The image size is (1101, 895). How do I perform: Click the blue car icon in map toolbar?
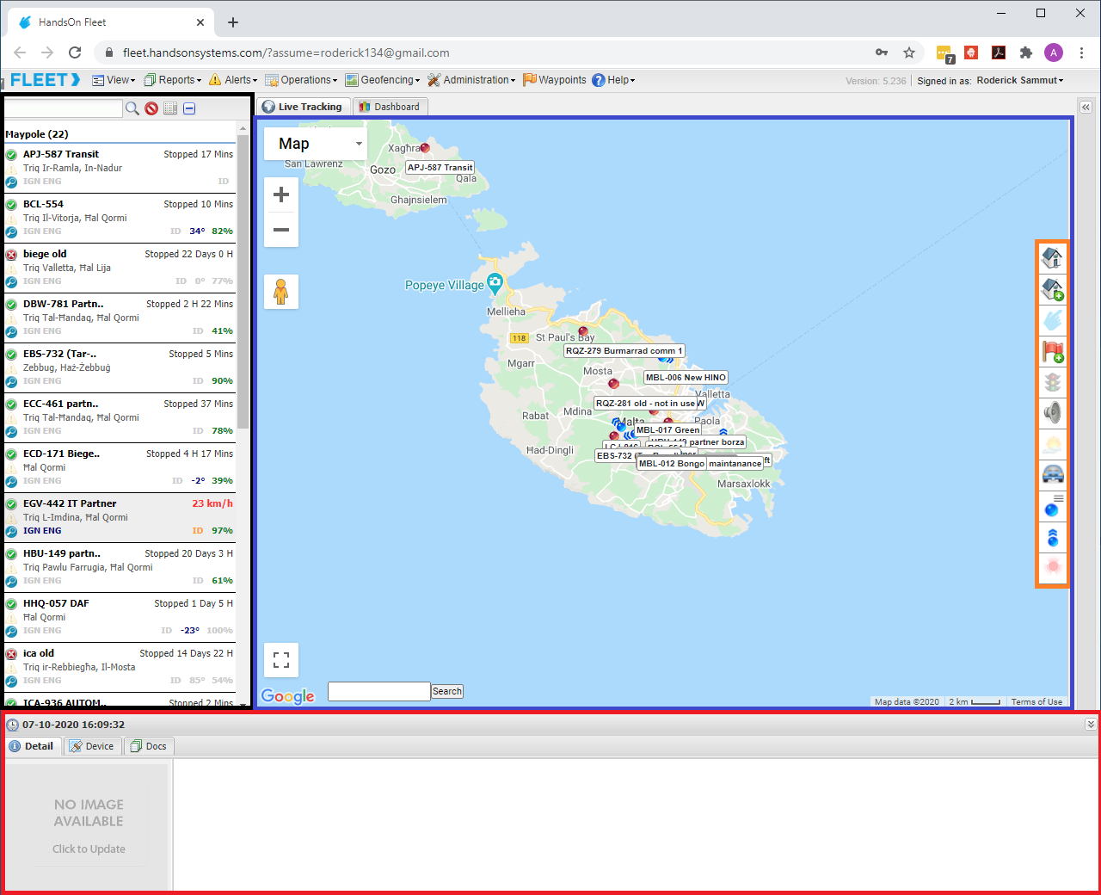coord(1052,474)
